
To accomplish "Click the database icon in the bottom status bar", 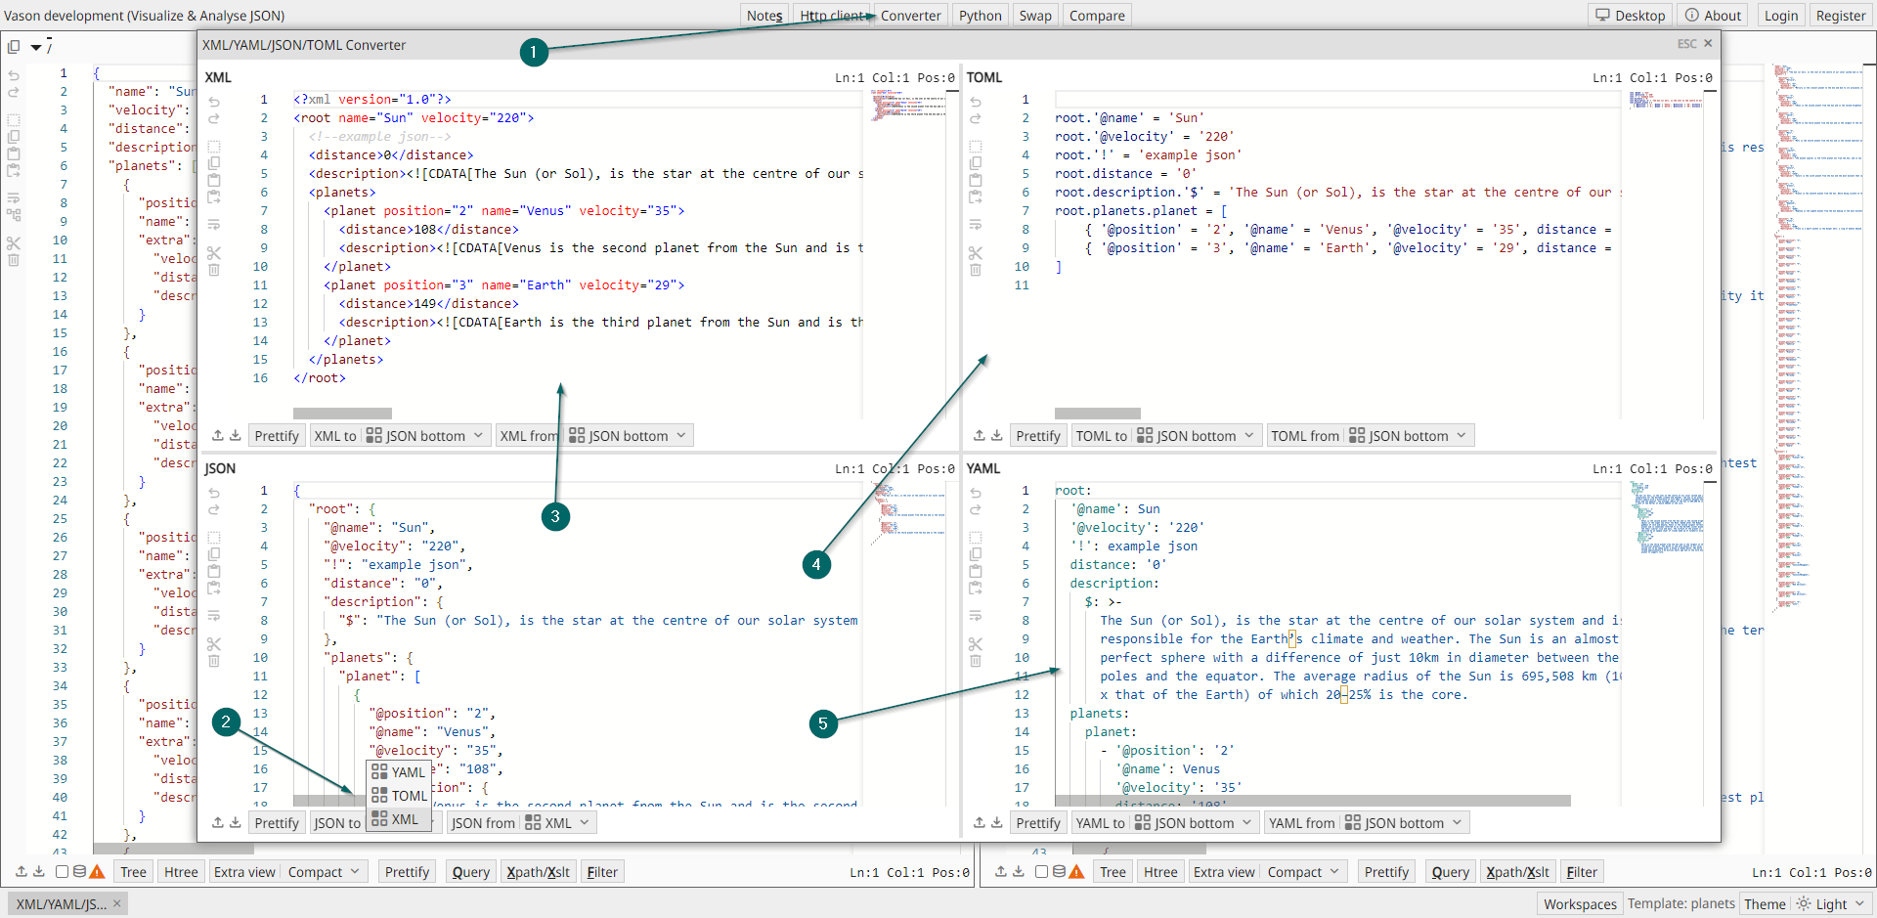I will click(78, 871).
